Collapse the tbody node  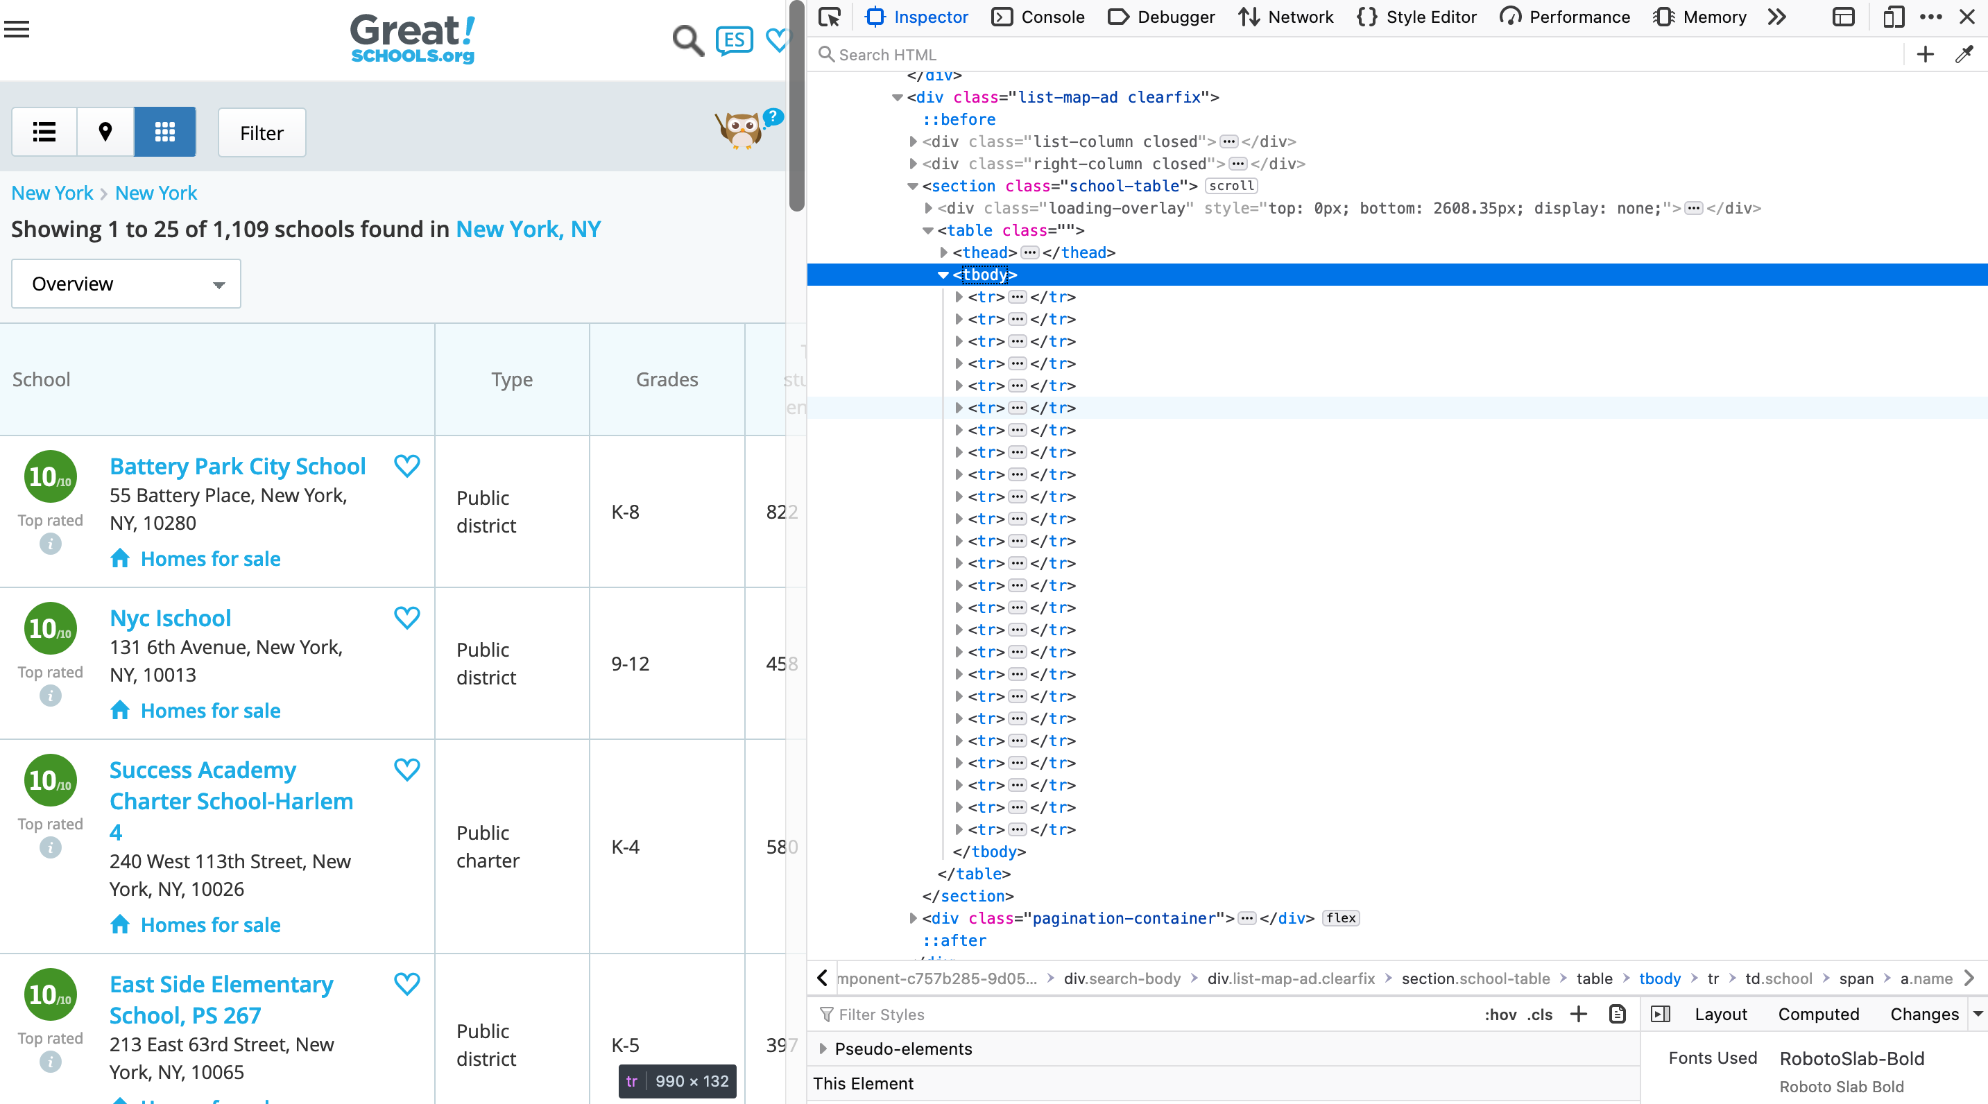(x=943, y=275)
